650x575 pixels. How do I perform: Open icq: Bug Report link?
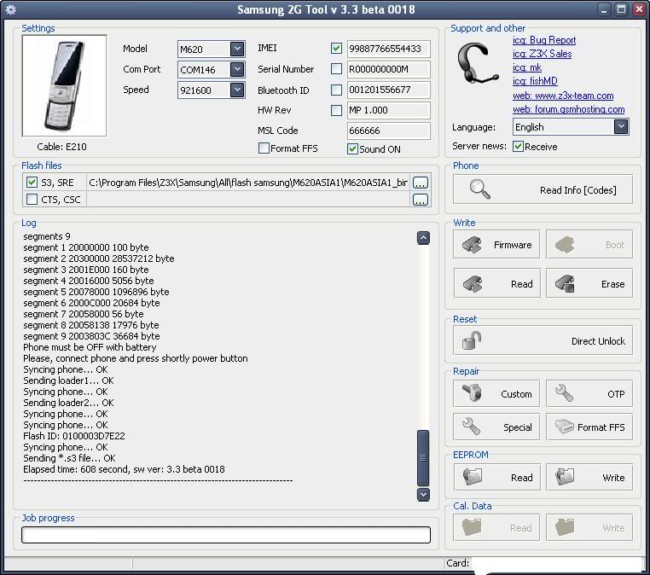pyautogui.click(x=544, y=40)
